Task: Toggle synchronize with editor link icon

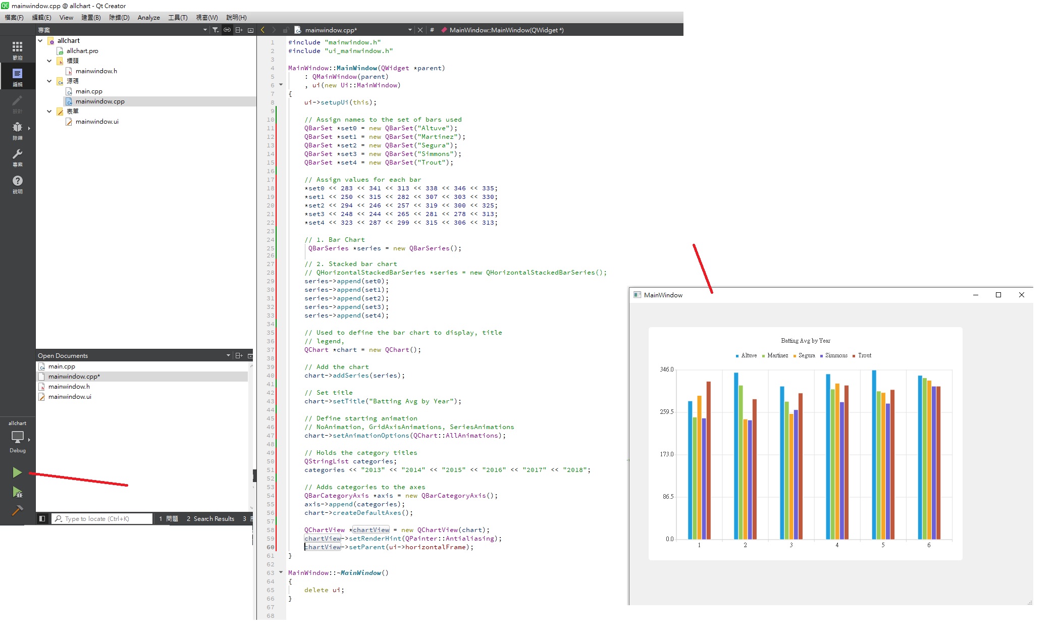Action: [227, 30]
